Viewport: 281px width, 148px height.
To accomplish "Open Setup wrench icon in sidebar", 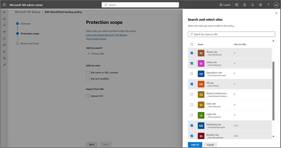I will 4,65.
